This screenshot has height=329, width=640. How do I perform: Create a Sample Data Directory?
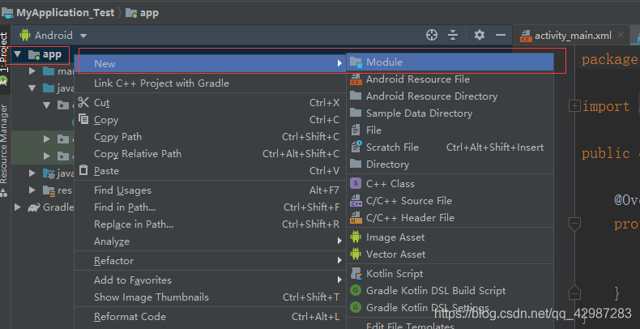450,113
